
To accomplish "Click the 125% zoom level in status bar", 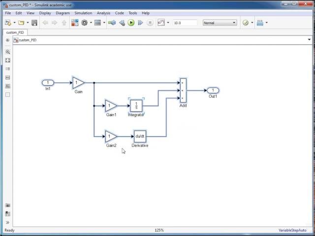I will (159, 230).
